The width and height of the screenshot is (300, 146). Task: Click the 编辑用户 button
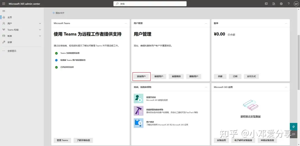[x=159, y=76]
